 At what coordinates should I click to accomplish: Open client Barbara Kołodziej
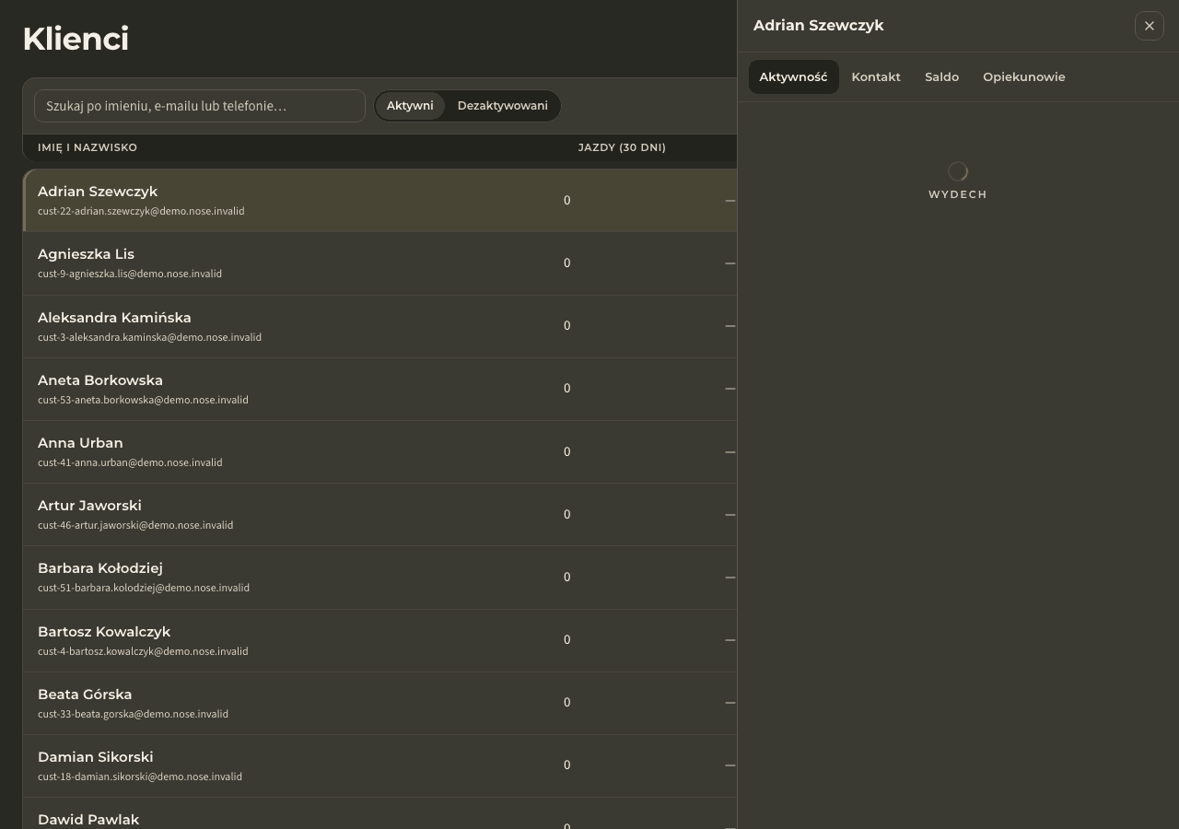tap(100, 568)
